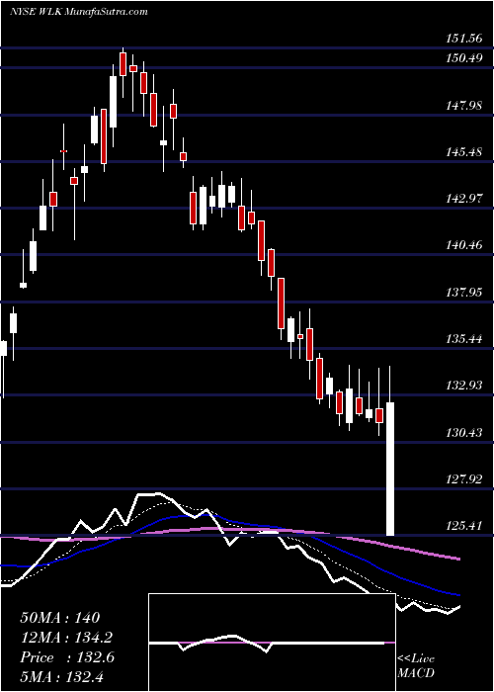This screenshot has width=494, height=692.
Task: Click inside the MACD indicator panel
Action: pos(272,643)
